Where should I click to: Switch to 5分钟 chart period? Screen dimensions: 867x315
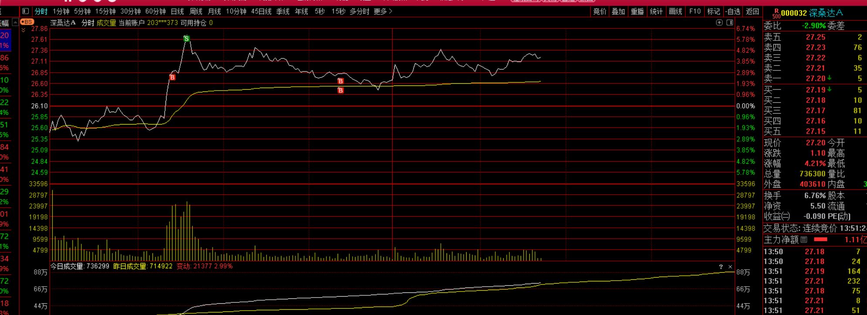coord(82,11)
